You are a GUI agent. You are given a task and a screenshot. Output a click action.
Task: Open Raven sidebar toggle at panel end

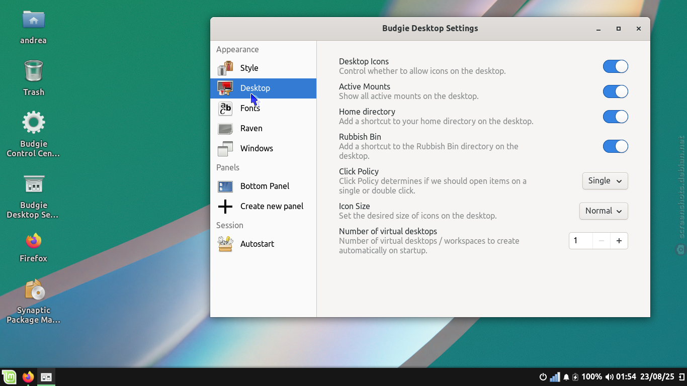pos(681,377)
